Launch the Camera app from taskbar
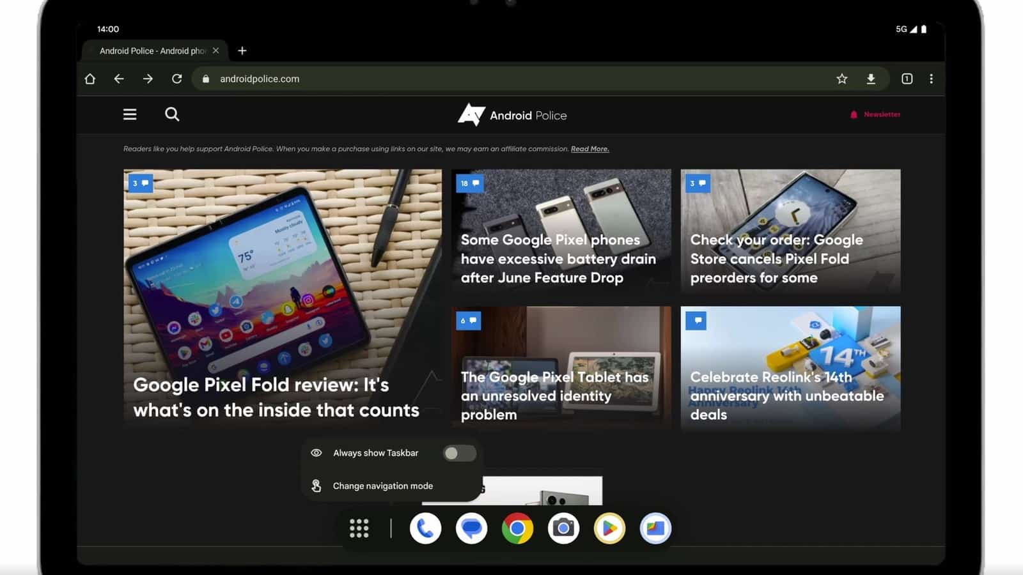This screenshot has height=575, width=1023. tap(563, 528)
